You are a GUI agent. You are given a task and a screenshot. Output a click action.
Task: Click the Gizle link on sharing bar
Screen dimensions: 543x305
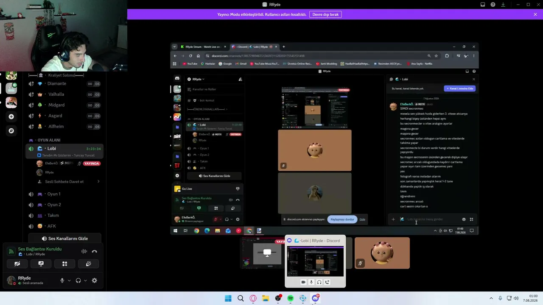point(362,219)
